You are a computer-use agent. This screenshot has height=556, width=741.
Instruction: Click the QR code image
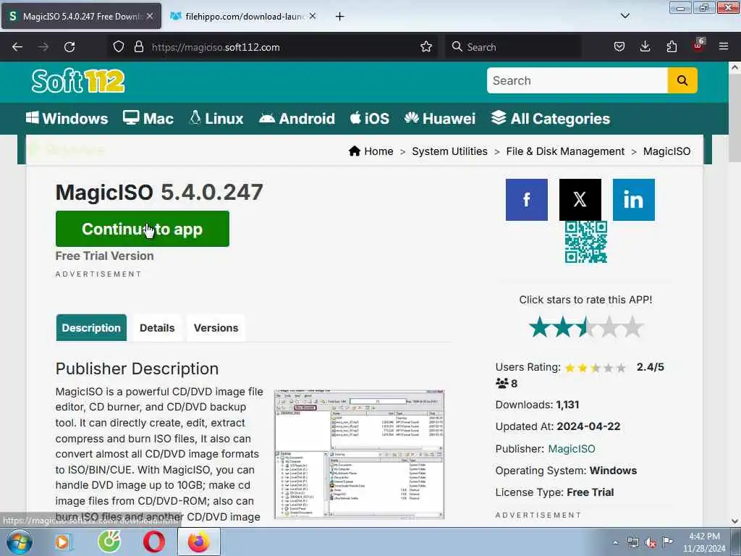click(x=586, y=242)
